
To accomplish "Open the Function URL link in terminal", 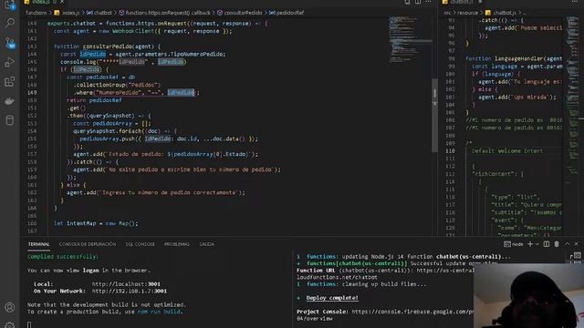I will tap(445, 271).
